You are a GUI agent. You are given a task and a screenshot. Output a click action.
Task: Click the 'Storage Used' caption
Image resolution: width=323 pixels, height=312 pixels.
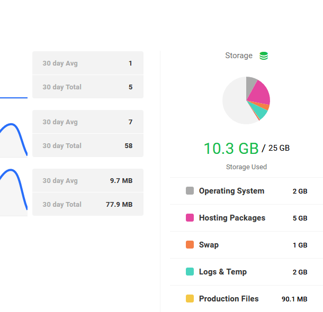click(246, 167)
